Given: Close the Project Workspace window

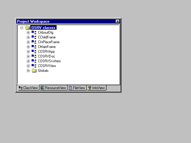Looking at the screenshot, I should tap(118, 21).
